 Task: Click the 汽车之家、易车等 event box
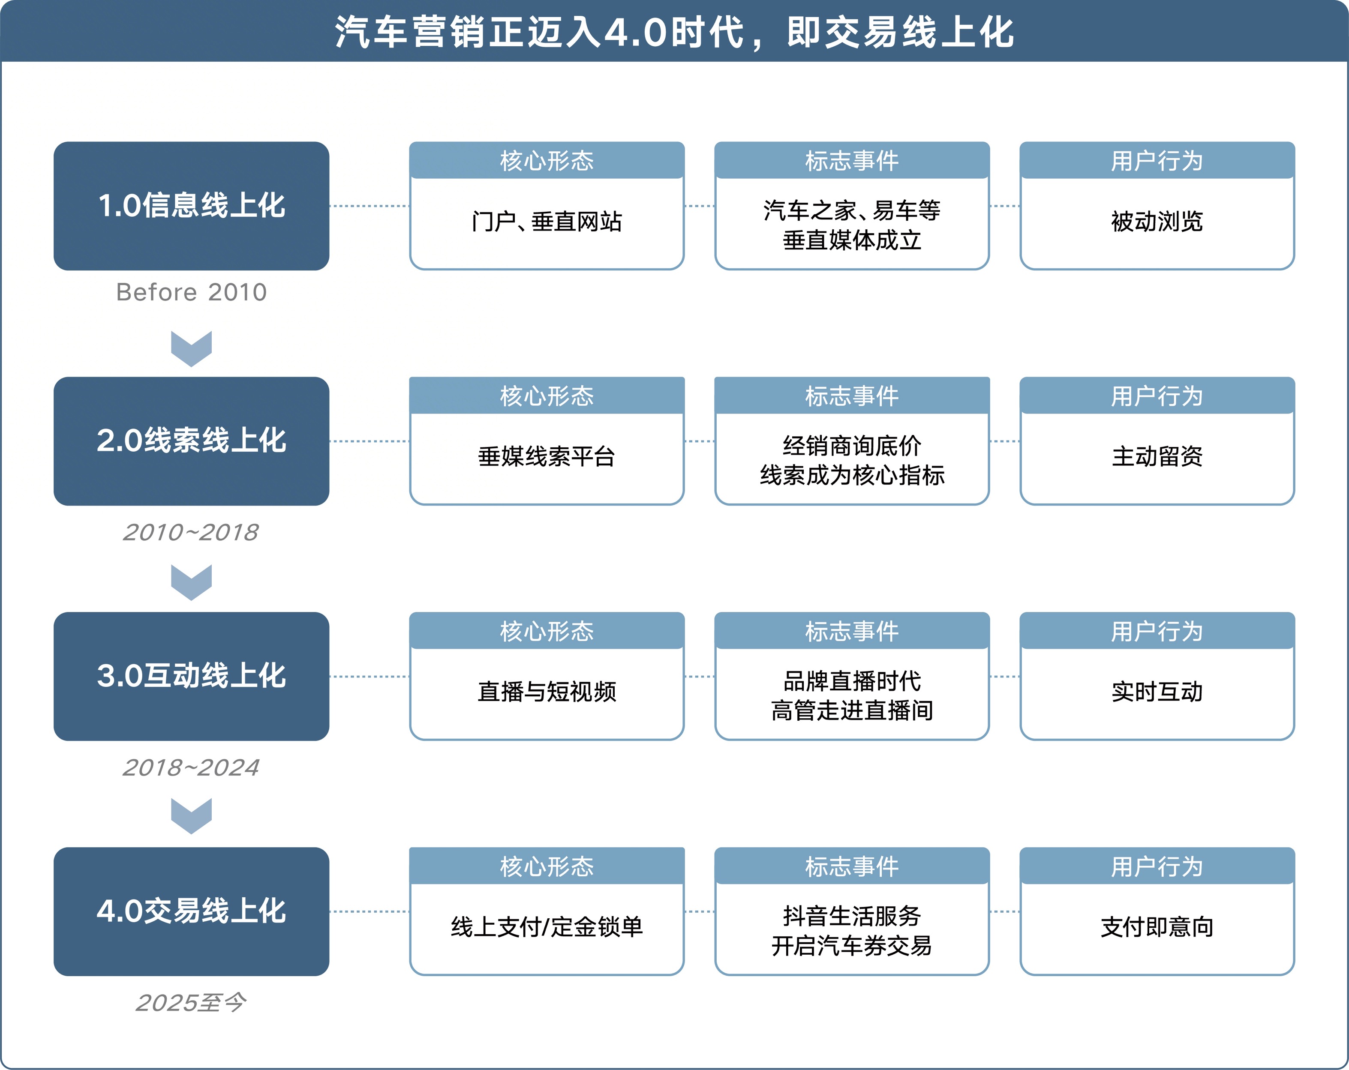click(852, 225)
